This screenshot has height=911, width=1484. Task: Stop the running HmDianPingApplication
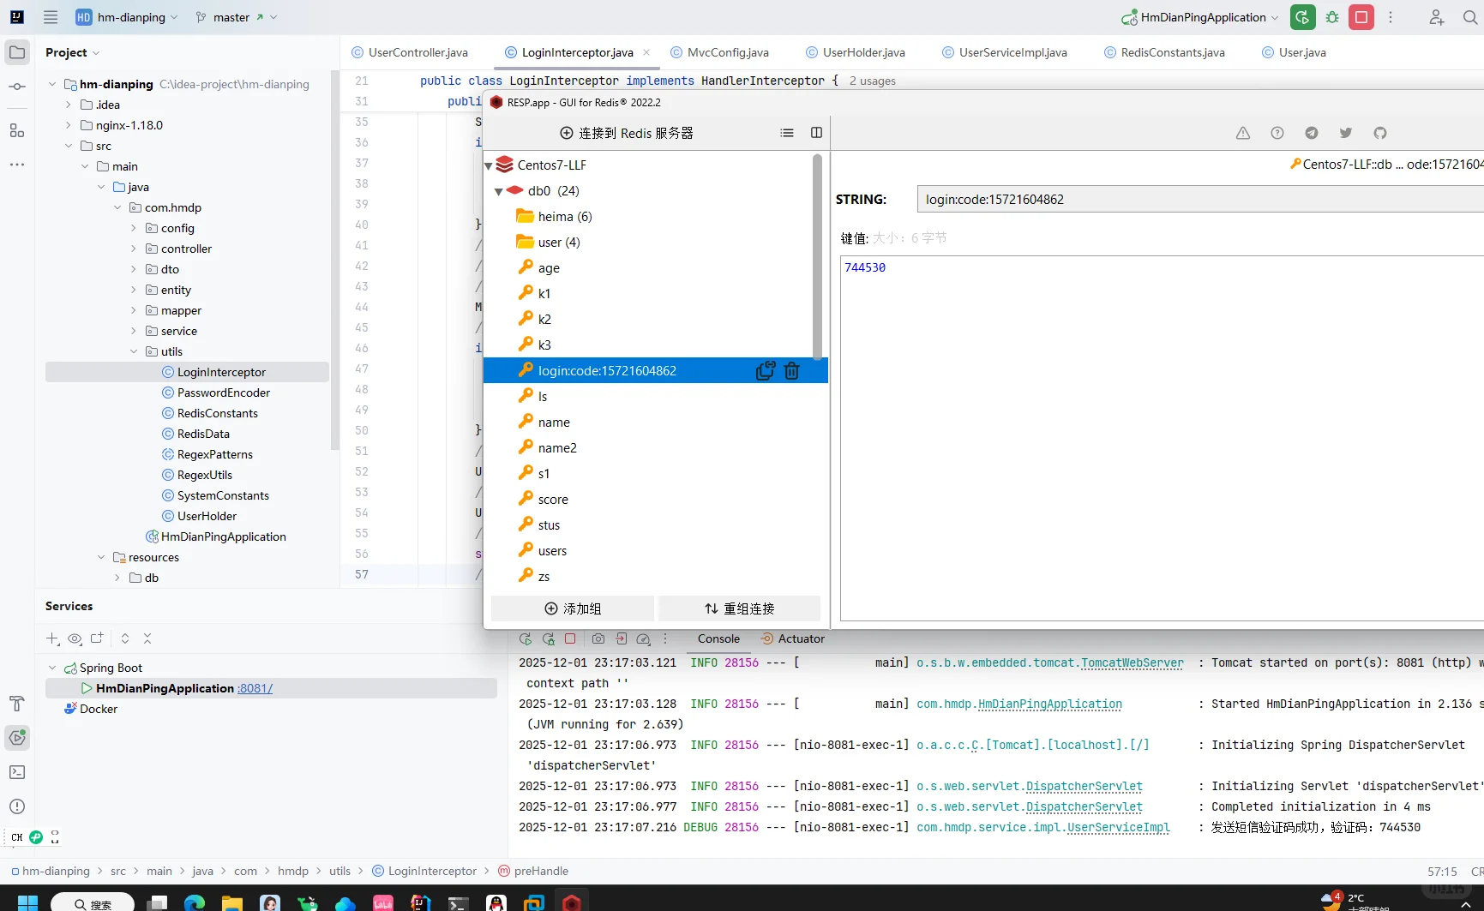pyautogui.click(x=1361, y=17)
